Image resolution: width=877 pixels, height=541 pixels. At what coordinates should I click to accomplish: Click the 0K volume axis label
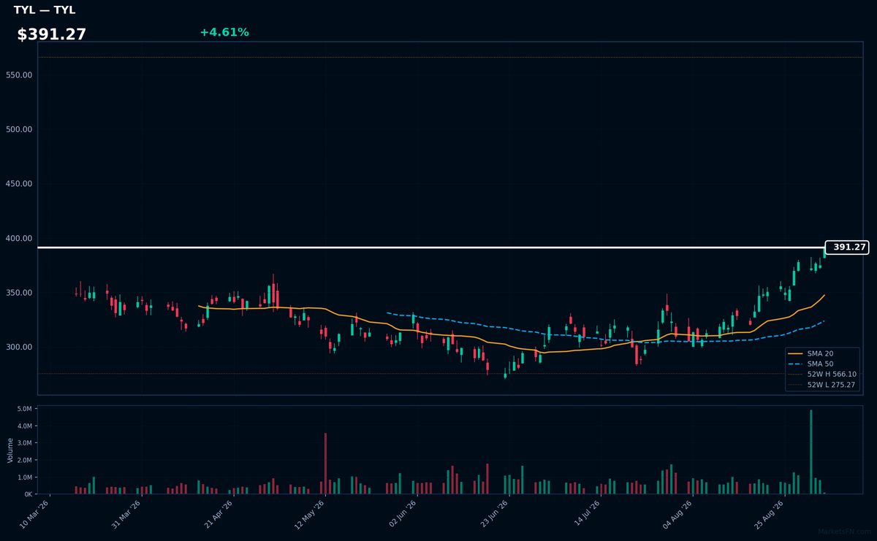tap(29, 494)
